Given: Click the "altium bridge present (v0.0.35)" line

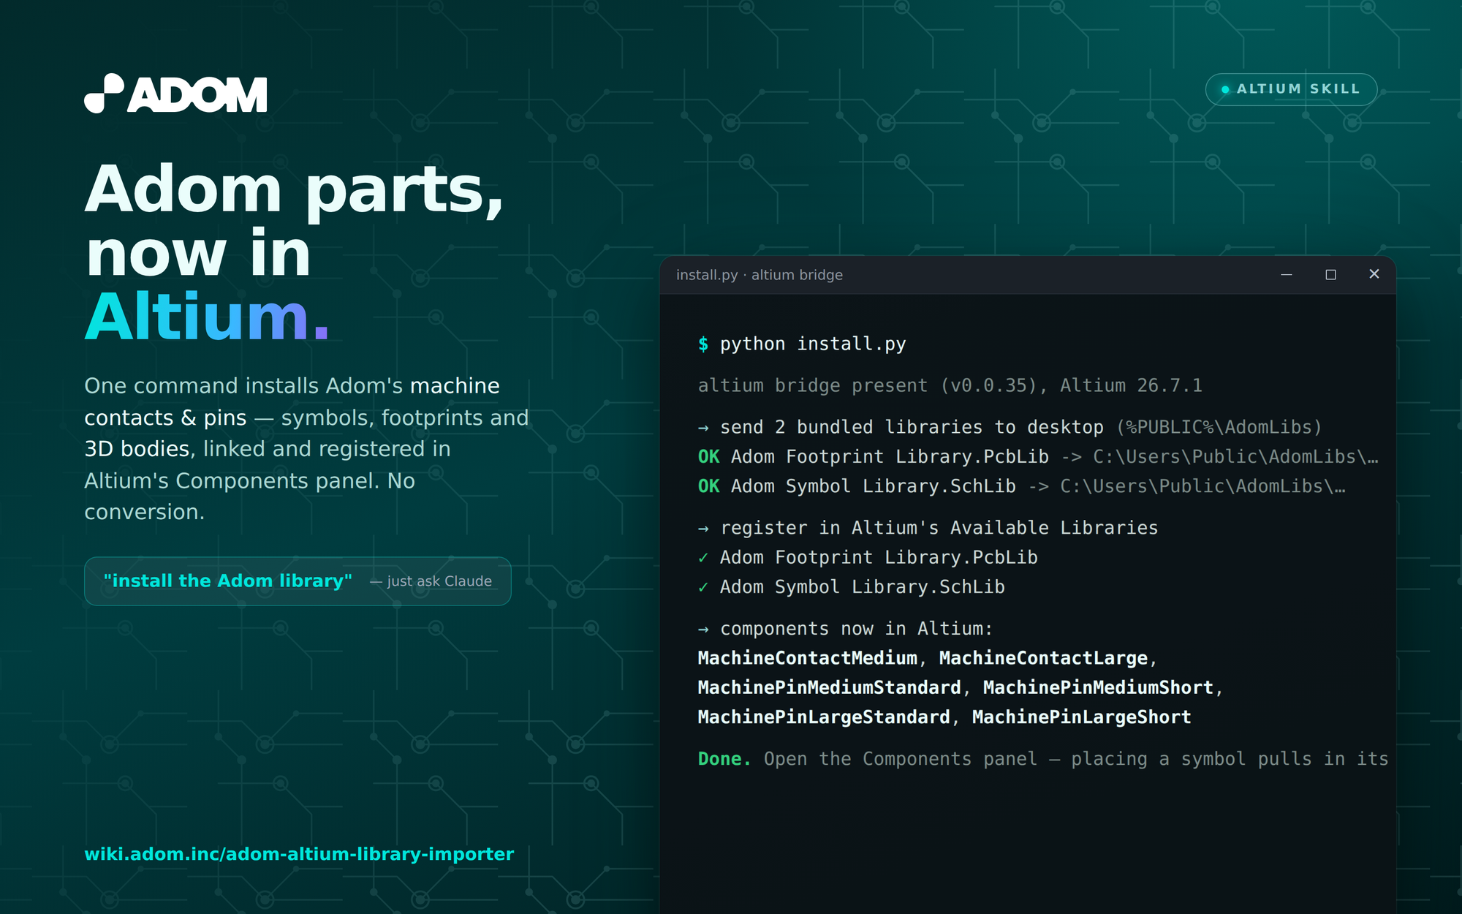Looking at the screenshot, I should point(950,385).
